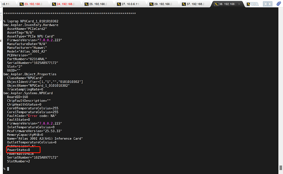Click Slot="2" line
Screen dimensions: 283x174
(15, 66)
